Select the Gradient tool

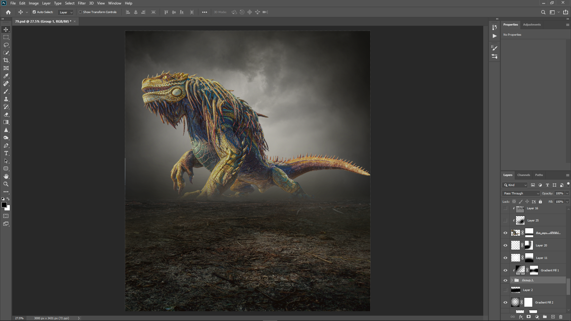coord(6,122)
